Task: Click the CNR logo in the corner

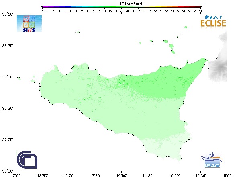Action: (27, 160)
